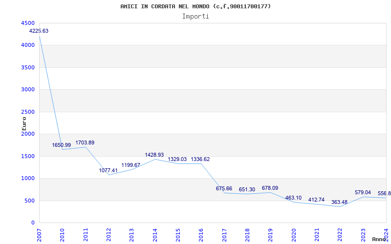
Task: Click the 4500 y-axis tick label
Action: coord(28,23)
